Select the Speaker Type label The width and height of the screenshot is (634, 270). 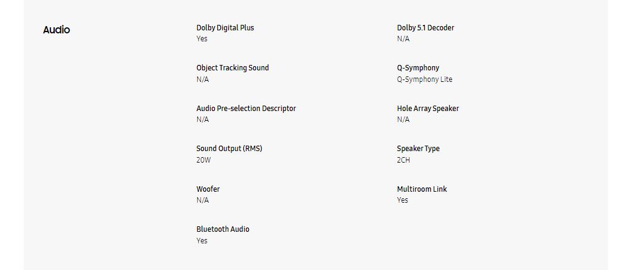pos(418,149)
